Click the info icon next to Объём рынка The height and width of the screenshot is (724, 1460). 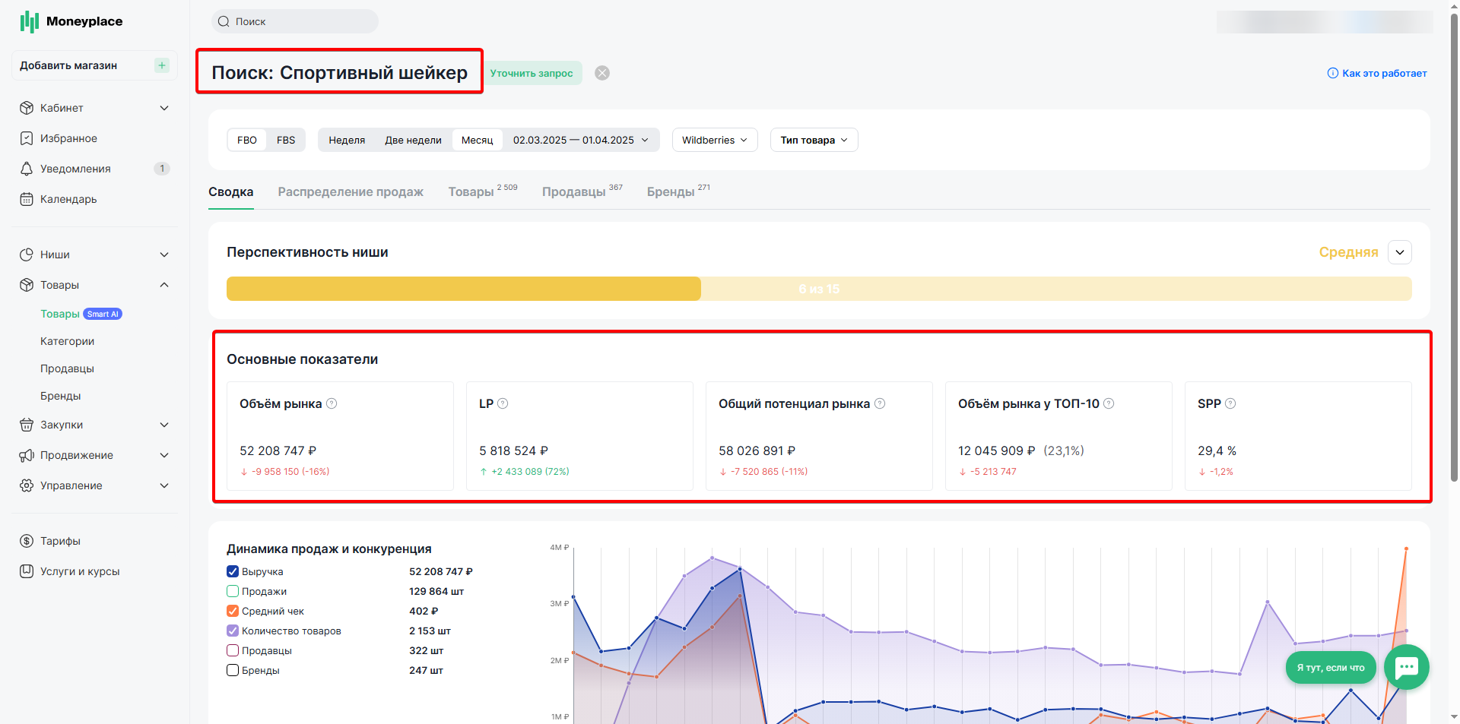pos(332,403)
